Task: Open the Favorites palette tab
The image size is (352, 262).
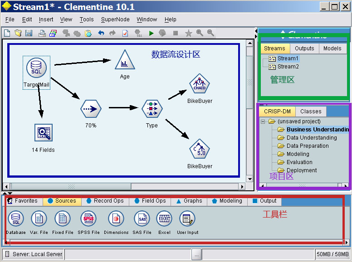Action: pos(23,201)
